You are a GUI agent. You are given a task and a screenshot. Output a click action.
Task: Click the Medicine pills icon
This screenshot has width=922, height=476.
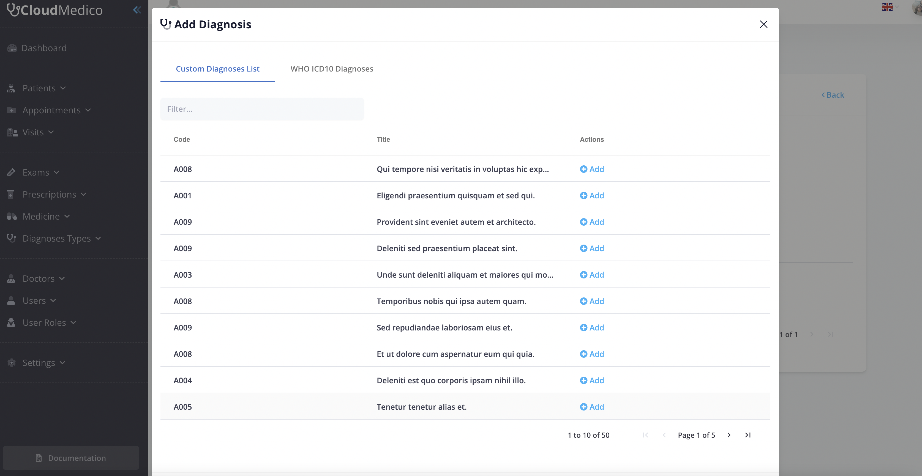[x=12, y=217]
